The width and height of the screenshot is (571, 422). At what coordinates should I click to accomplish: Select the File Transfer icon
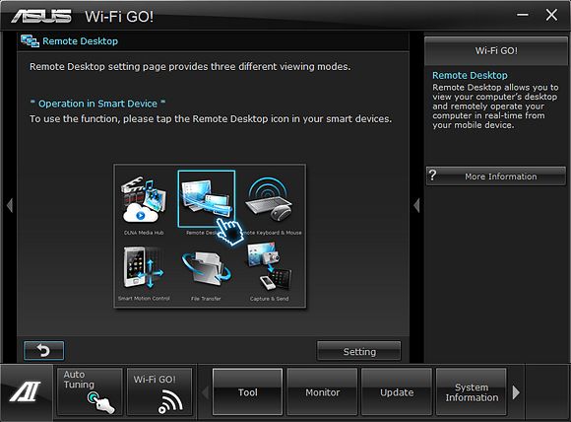click(x=206, y=269)
